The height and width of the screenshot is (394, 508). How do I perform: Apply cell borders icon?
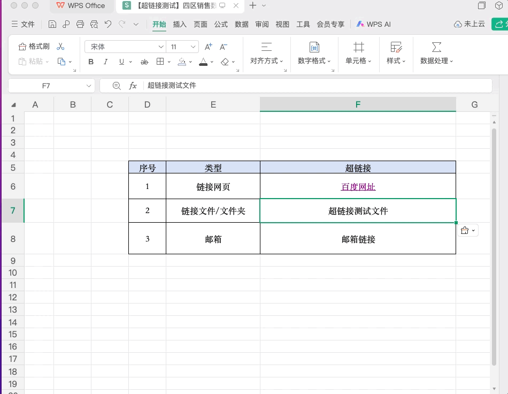pyautogui.click(x=160, y=62)
